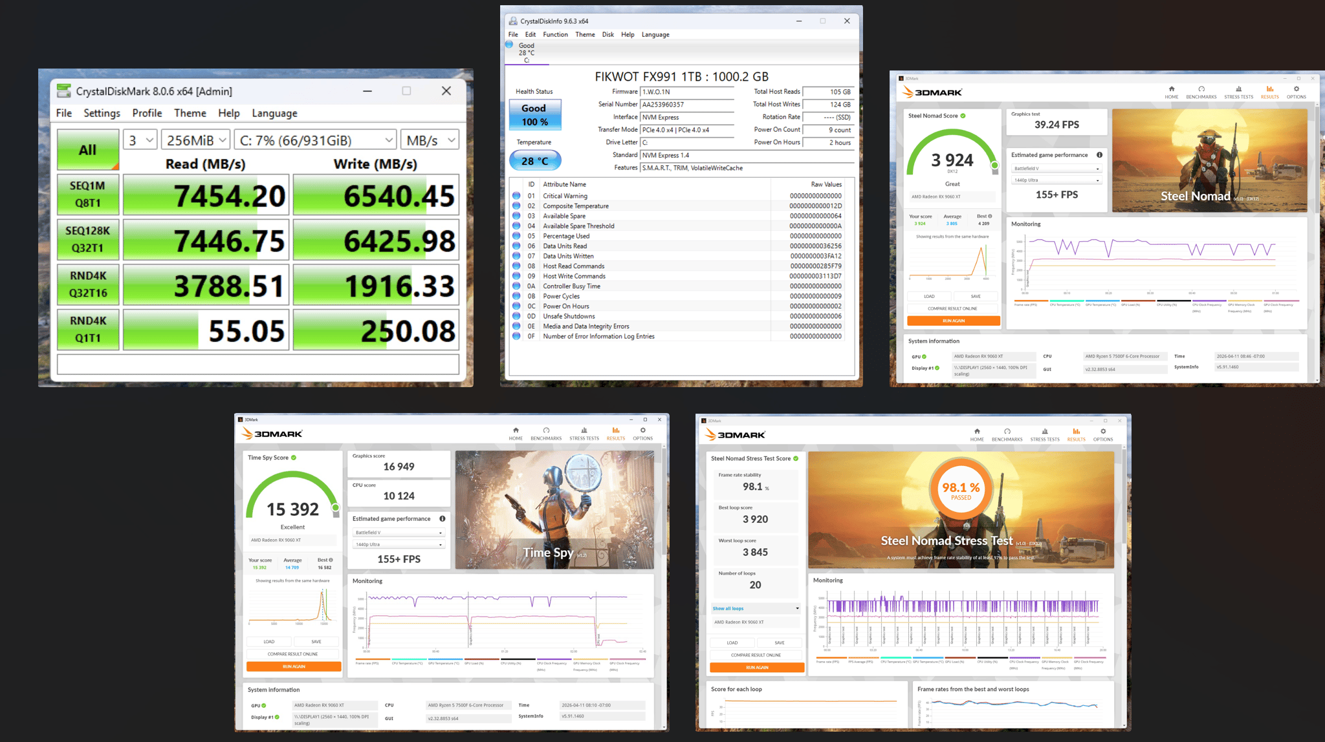Run the RND4K Q32T16 test
The width and height of the screenshot is (1325, 742).
coord(88,284)
